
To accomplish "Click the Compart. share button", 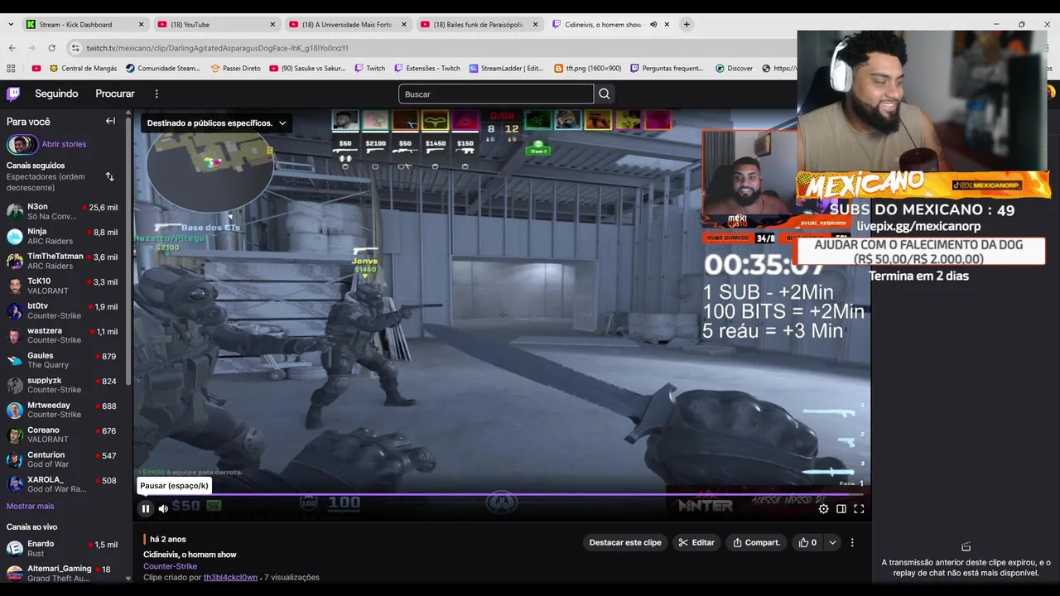I will tap(756, 542).
